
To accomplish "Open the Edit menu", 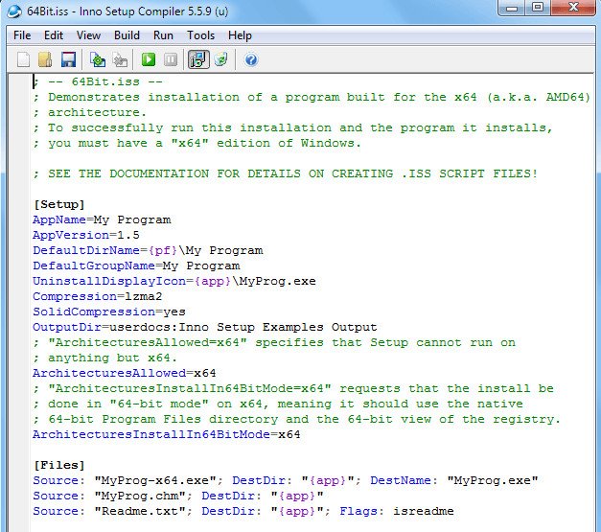I will coord(54,35).
